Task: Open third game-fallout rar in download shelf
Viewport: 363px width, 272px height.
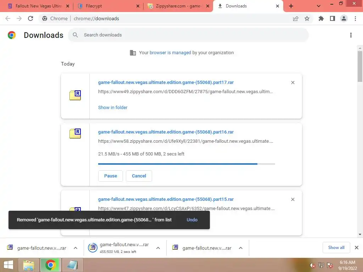Action: point(202,248)
